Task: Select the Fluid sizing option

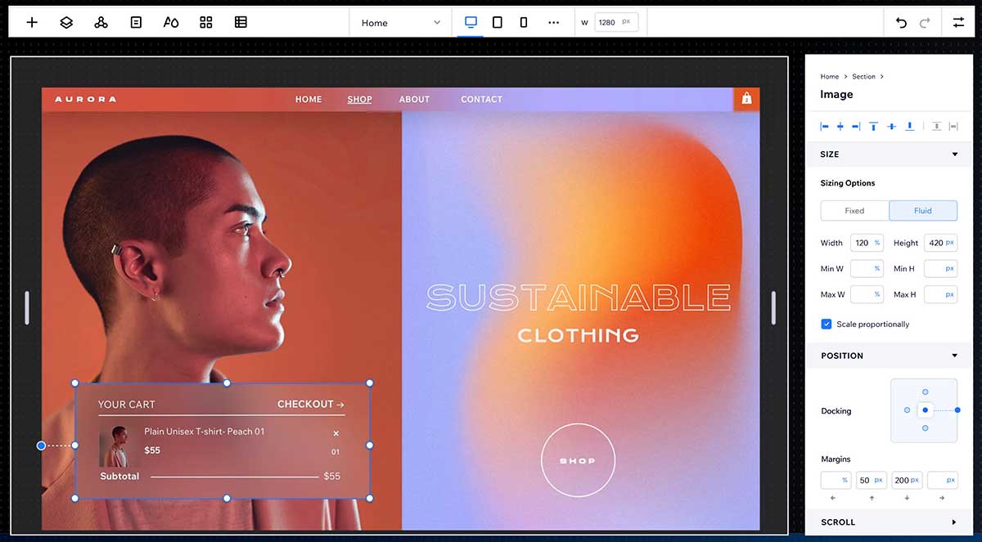Action: click(x=922, y=211)
